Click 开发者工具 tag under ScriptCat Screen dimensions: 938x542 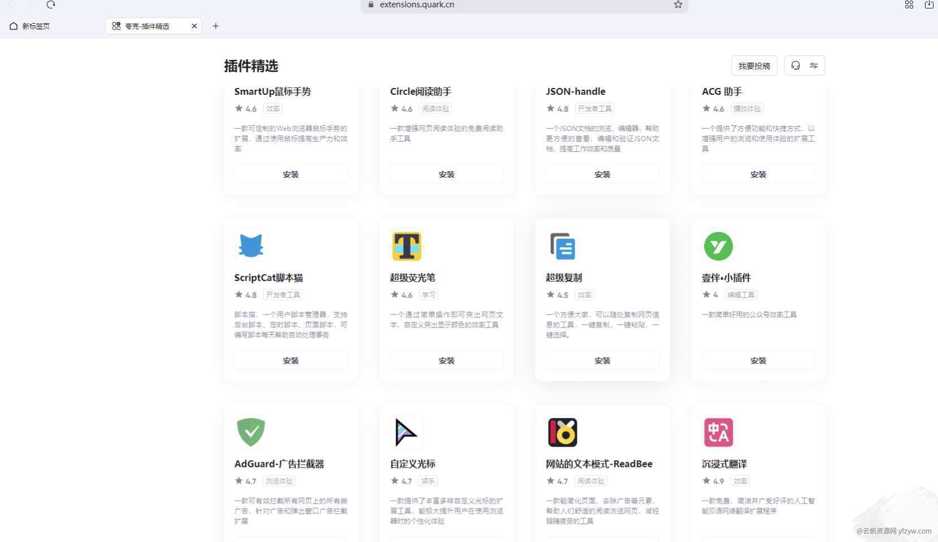(283, 295)
